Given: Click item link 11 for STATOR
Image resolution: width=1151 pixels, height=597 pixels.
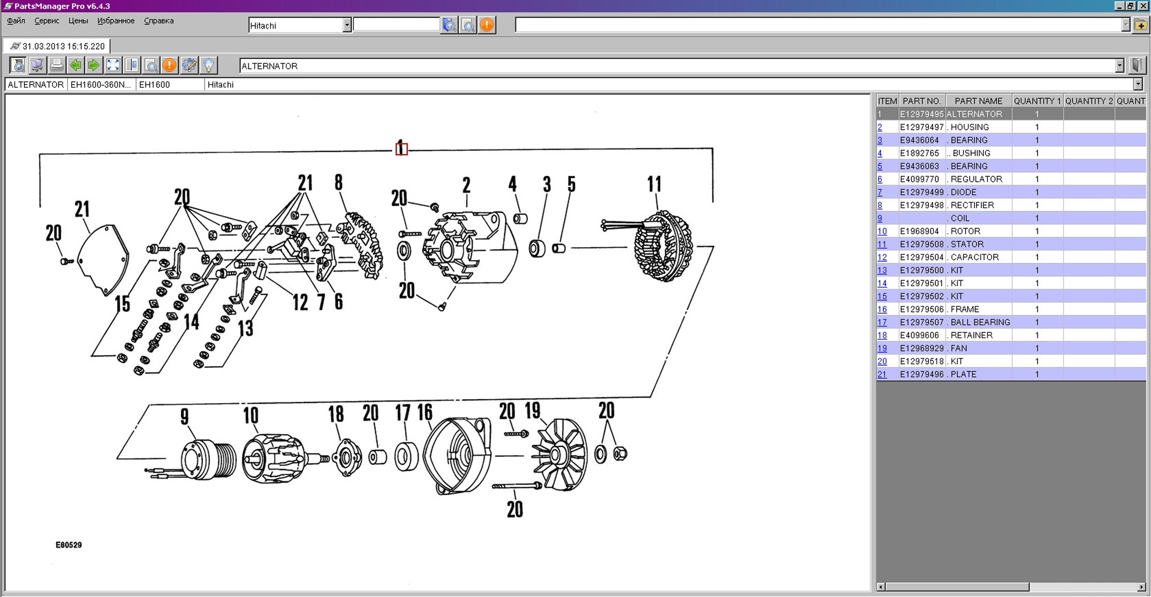Looking at the screenshot, I should click(x=882, y=244).
